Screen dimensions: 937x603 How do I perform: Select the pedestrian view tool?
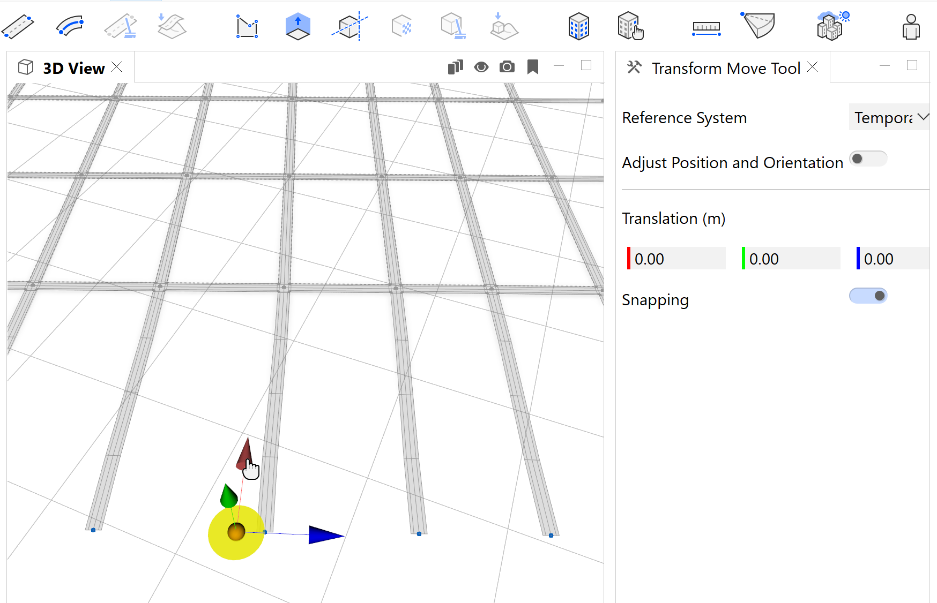coord(911,25)
